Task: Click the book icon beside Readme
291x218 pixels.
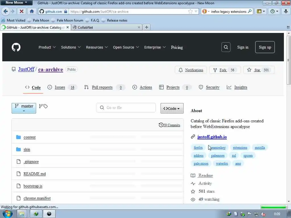Action: click(193, 175)
